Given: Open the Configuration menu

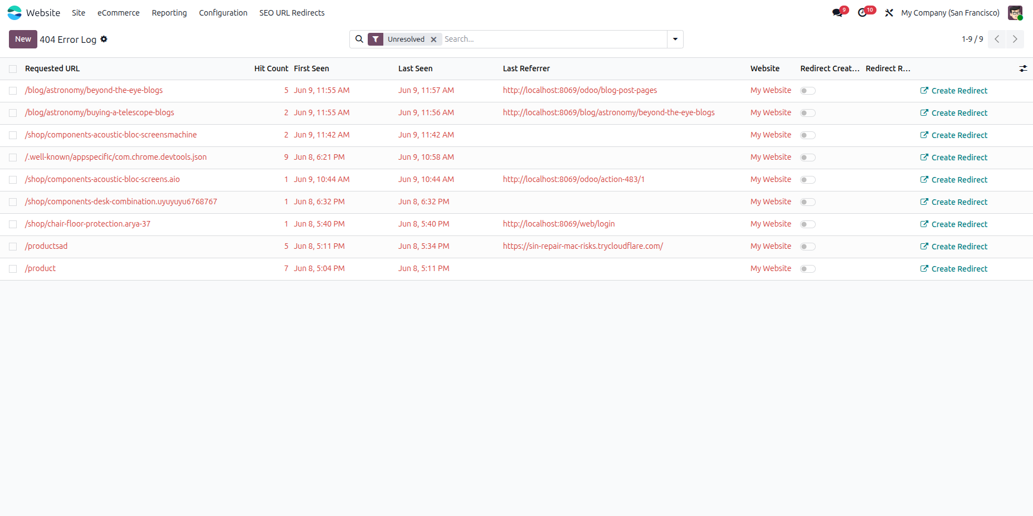Looking at the screenshot, I should 223,13.
